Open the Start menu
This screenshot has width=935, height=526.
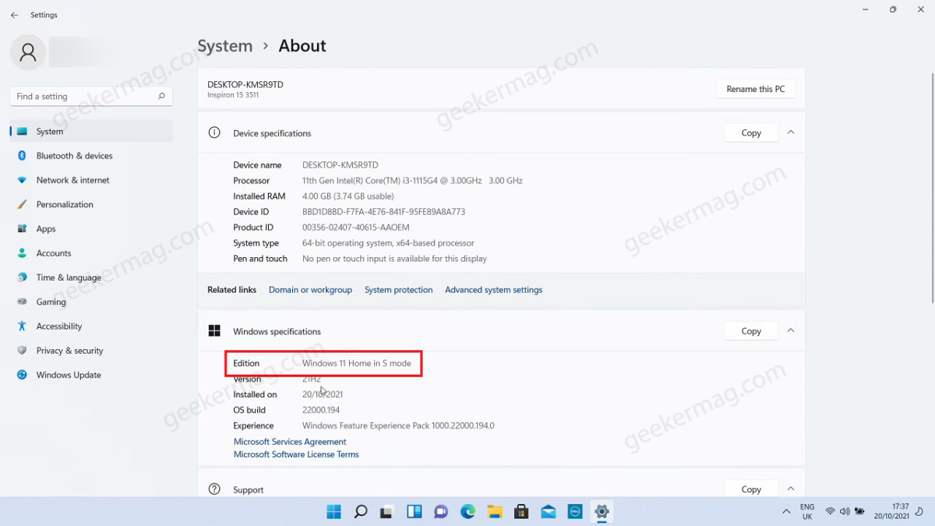tap(333, 512)
